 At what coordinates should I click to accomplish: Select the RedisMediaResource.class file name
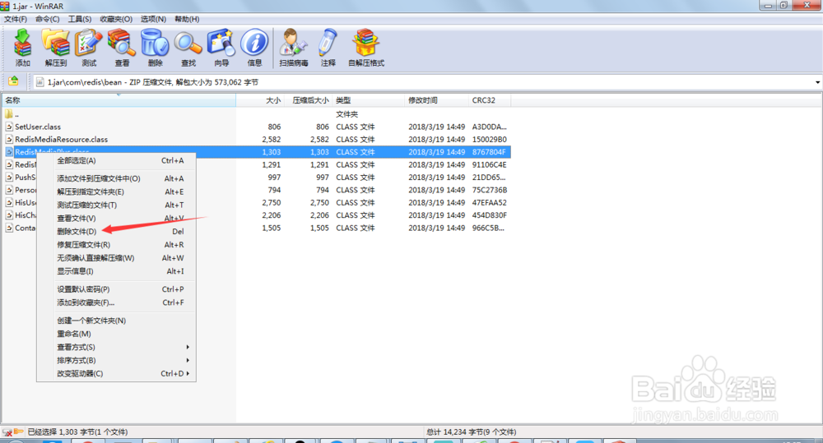62,140
